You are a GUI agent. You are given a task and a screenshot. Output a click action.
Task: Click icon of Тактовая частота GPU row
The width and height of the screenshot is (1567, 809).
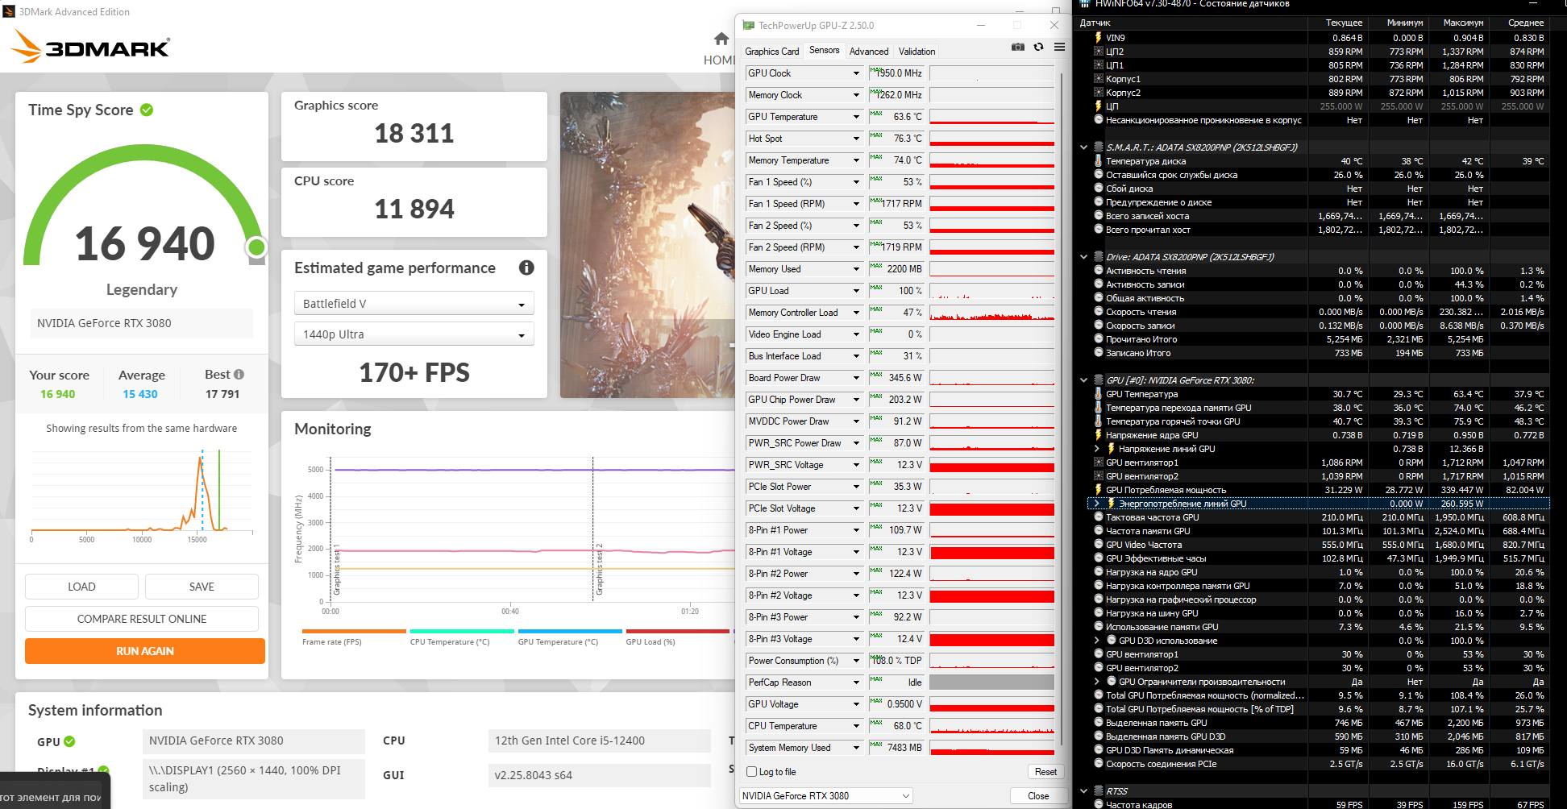[1098, 517]
